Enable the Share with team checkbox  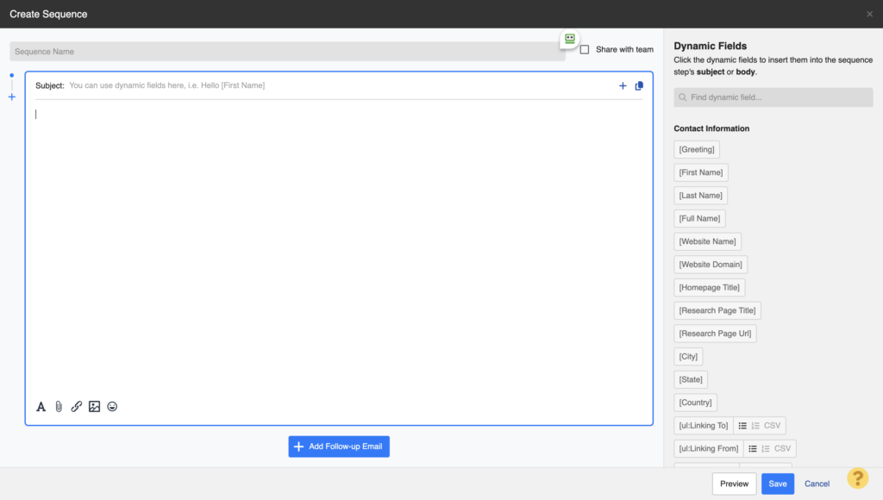pos(585,49)
